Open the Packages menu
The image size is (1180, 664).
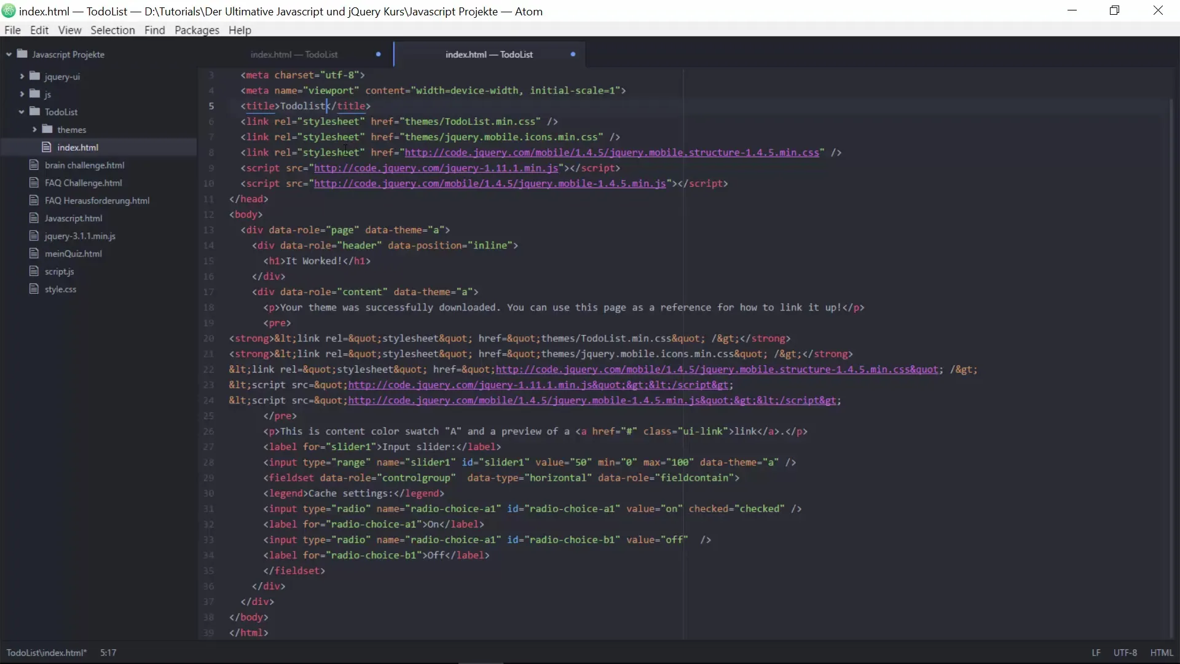pos(197,30)
